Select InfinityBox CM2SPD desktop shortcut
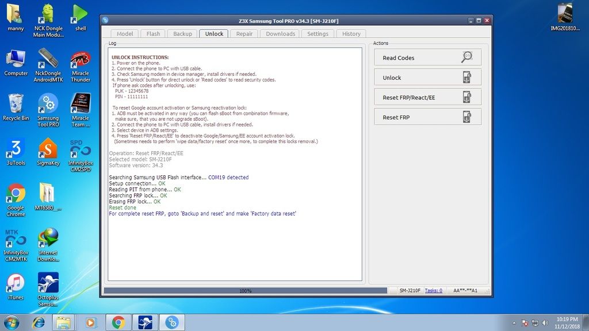 click(x=81, y=155)
